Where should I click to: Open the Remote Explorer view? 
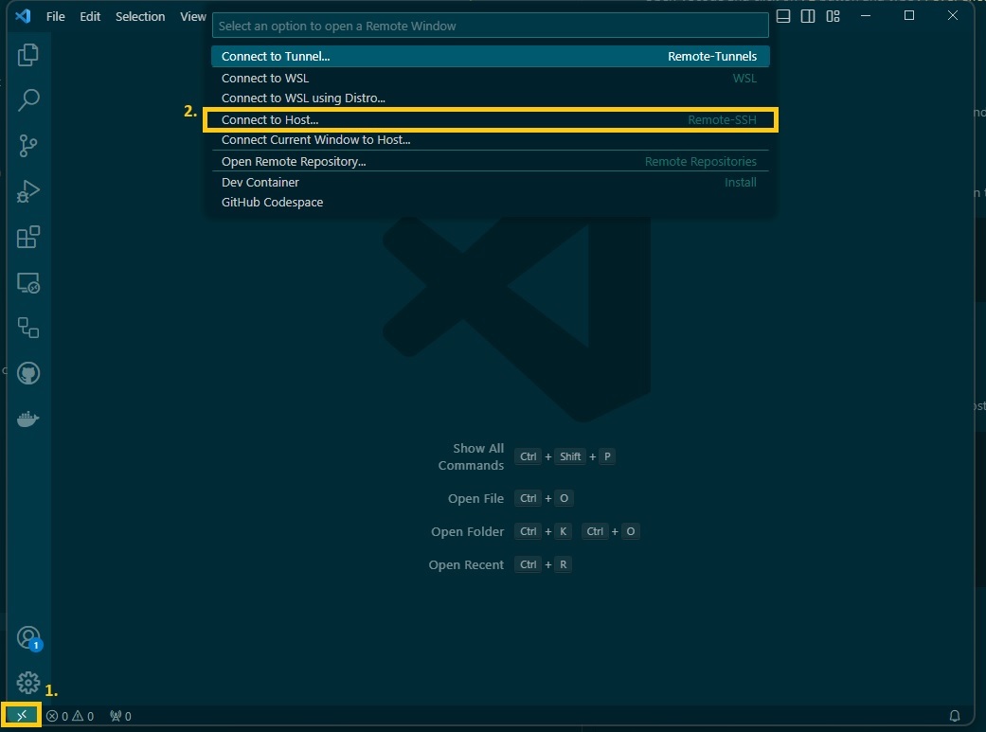pyautogui.click(x=28, y=282)
